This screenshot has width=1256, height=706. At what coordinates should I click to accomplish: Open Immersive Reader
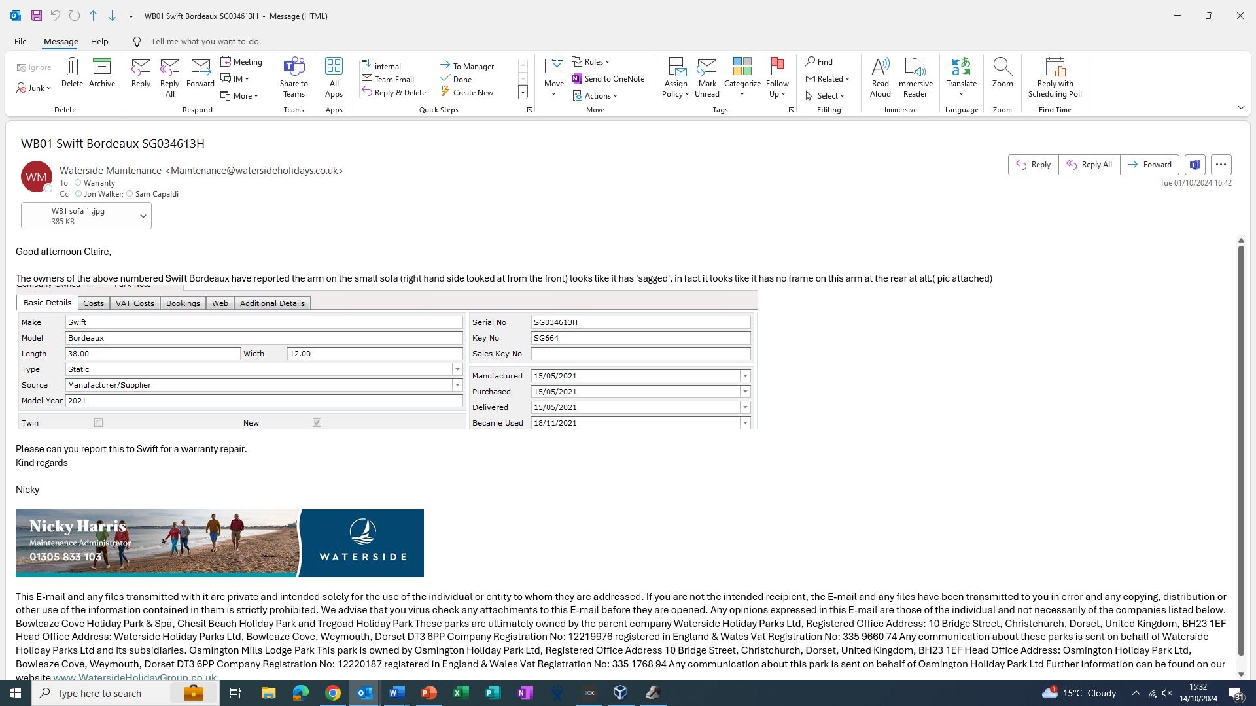915,67
